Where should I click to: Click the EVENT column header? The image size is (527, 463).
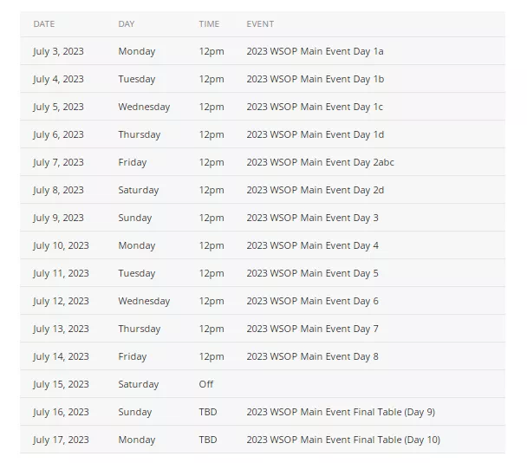[x=260, y=24]
